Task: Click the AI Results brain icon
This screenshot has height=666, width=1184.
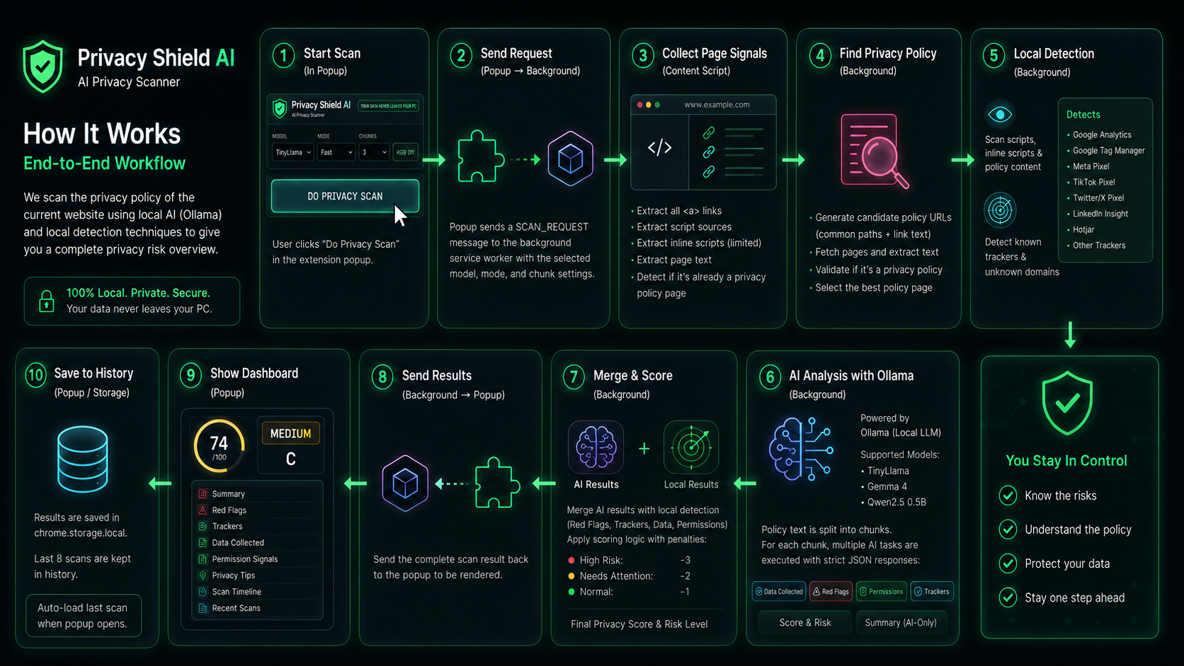Action: click(596, 447)
